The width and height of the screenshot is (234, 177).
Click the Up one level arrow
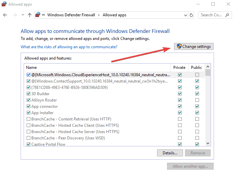30,15
